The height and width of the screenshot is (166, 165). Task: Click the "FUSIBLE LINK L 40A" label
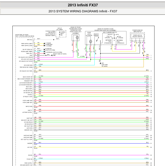point(63,33)
